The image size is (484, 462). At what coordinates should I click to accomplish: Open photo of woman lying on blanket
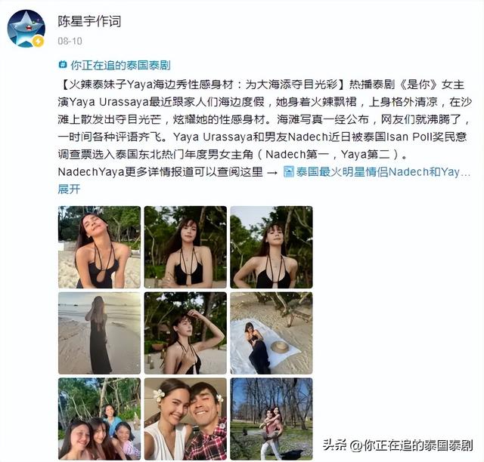point(271,333)
